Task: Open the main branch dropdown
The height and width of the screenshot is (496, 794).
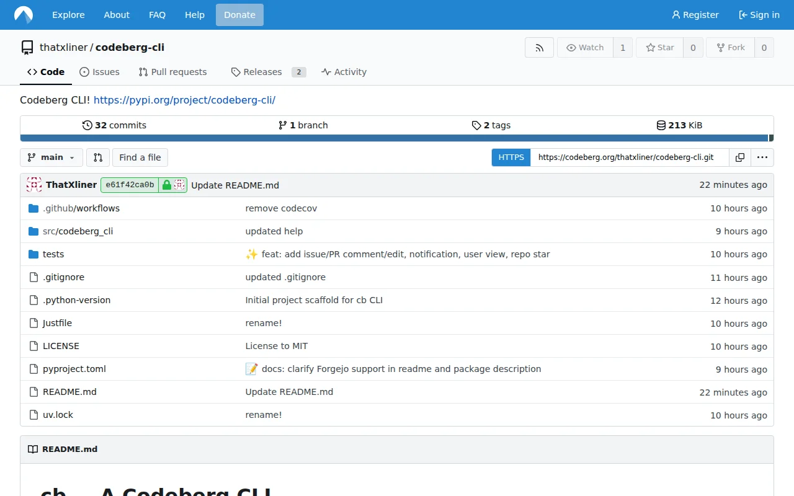Action: click(51, 157)
